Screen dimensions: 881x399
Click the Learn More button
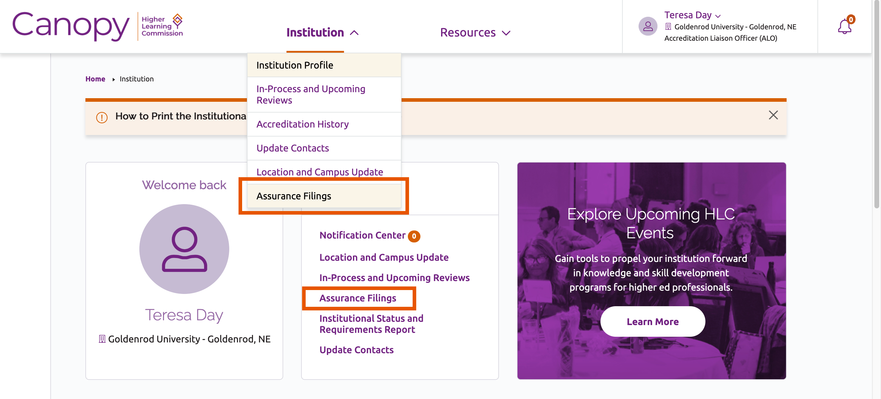tap(653, 321)
